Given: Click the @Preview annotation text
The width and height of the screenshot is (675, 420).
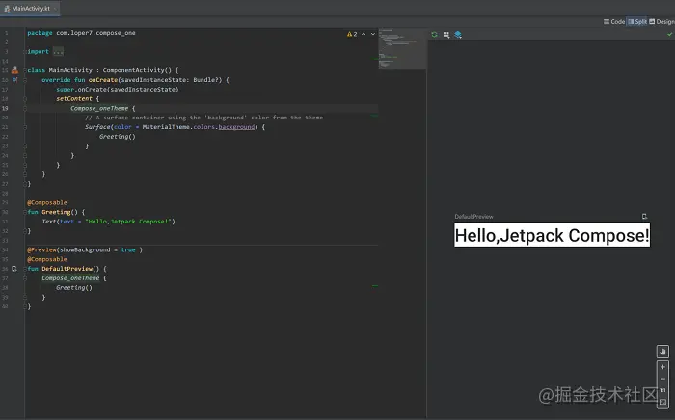Looking at the screenshot, I should coord(41,249).
